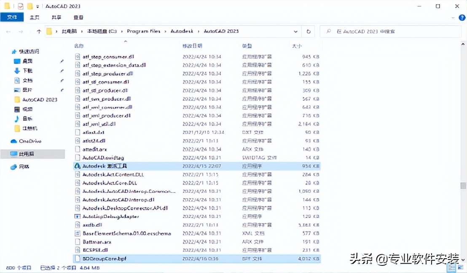Switch to details view layout icon
The height and width of the screenshot is (273, 467).
tap(452, 268)
